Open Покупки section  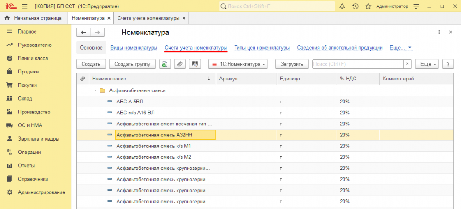(x=27, y=85)
